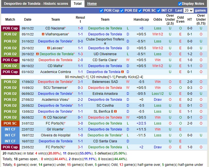Click red card icon on Academica Coimbra row

122,72
